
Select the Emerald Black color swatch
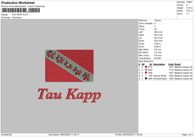click(x=146, y=79)
